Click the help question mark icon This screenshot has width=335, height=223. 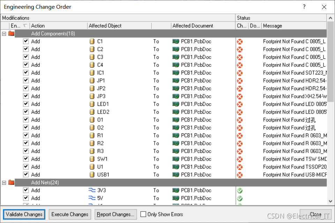304,7
